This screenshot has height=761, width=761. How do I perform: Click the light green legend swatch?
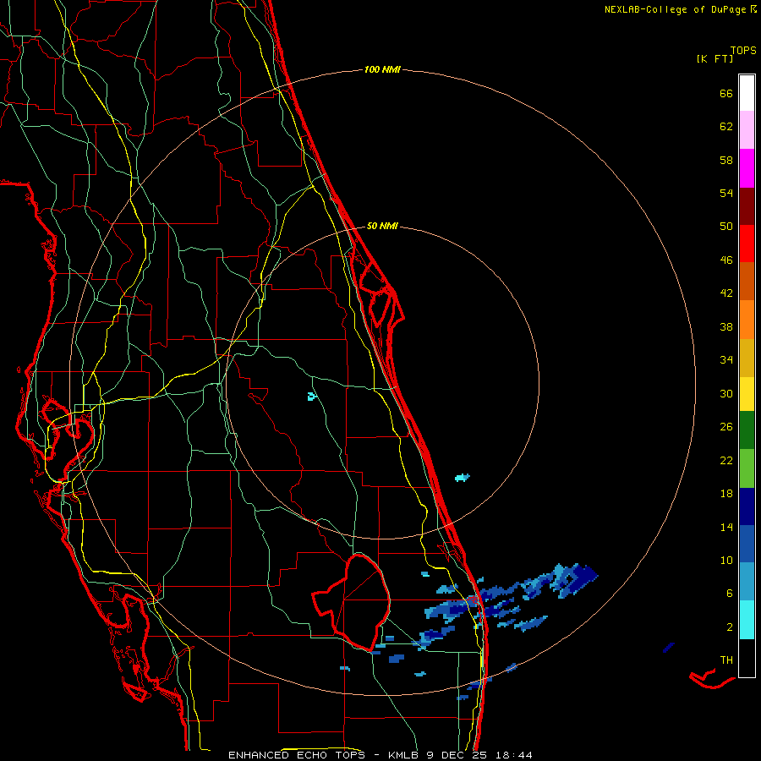click(x=747, y=468)
